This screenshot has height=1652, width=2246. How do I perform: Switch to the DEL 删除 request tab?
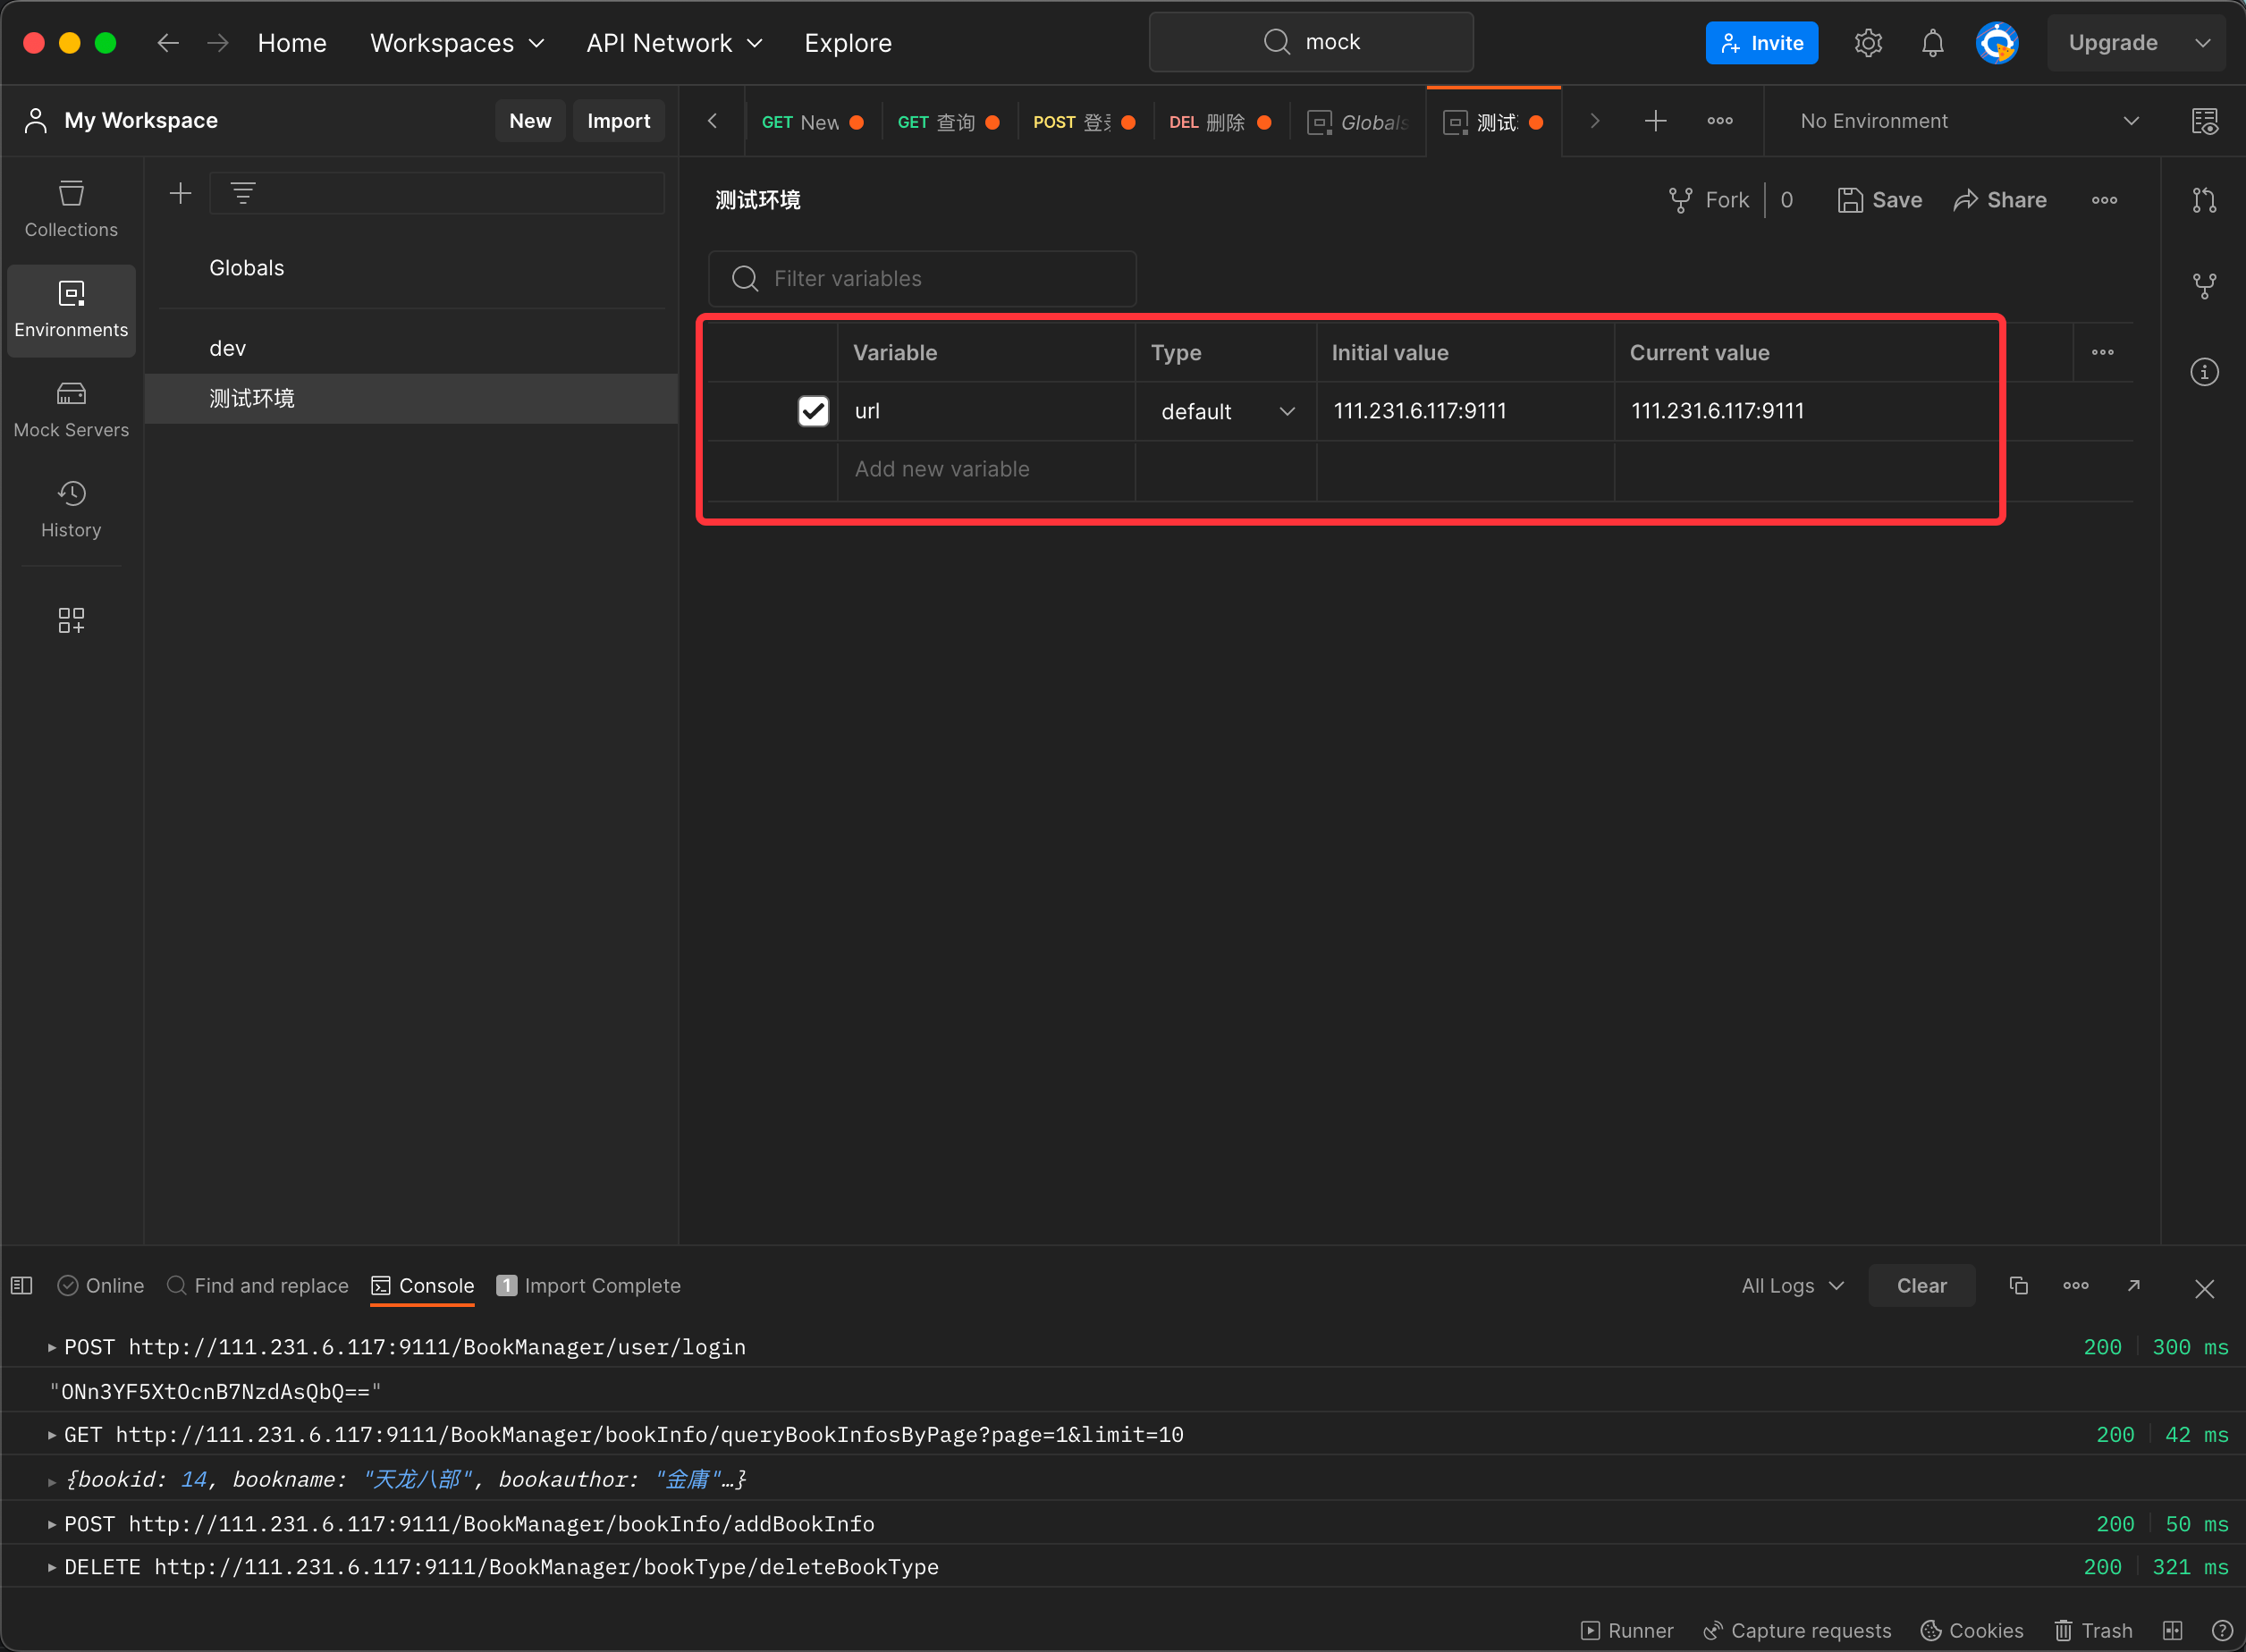[x=1218, y=122]
